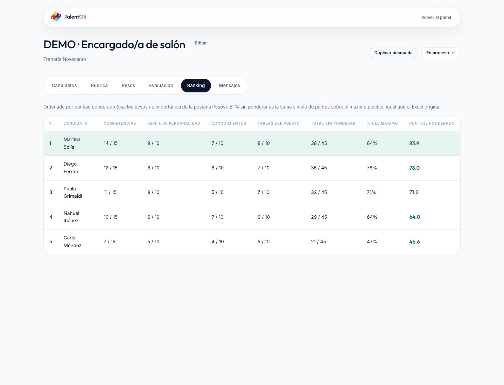The height and width of the screenshot is (385, 504).
Task: Switch to the Candidatos tab
Action: coord(64,86)
